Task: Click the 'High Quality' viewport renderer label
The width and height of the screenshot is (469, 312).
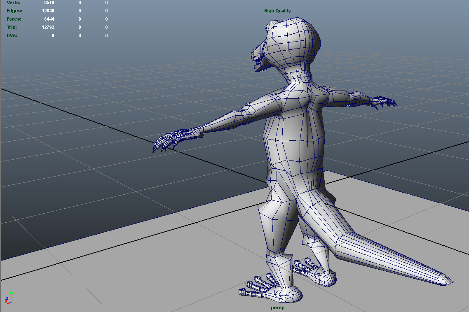Action: pos(277,11)
